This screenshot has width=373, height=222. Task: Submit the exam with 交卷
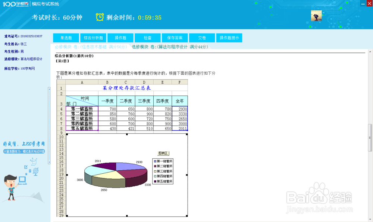202,38
